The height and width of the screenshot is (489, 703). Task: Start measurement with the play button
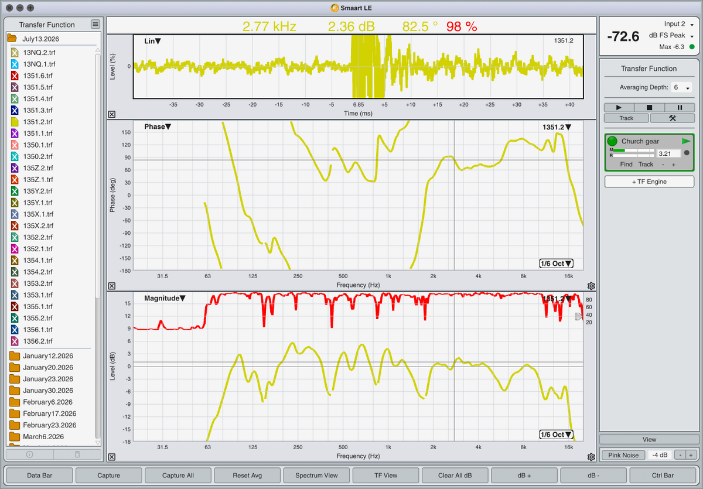pyautogui.click(x=619, y=108)
